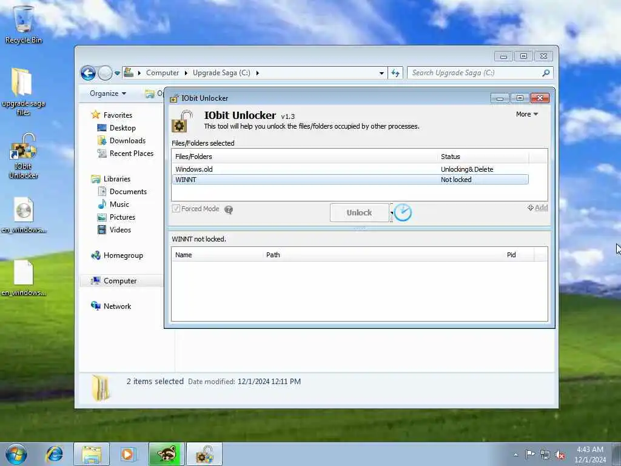Select the WINNT row
Screen dimensions: 621x466
coord(350,180)
